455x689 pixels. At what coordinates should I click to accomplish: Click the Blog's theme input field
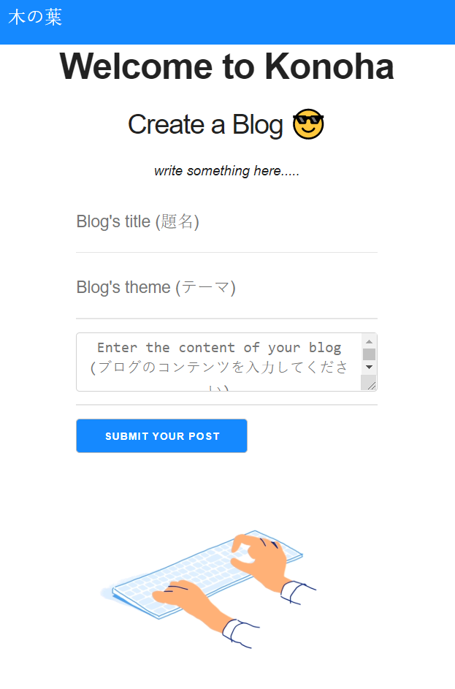(x=219, y=292)
